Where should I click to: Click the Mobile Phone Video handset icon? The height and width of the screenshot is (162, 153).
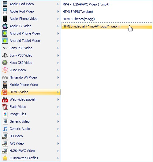coord(5,84)
